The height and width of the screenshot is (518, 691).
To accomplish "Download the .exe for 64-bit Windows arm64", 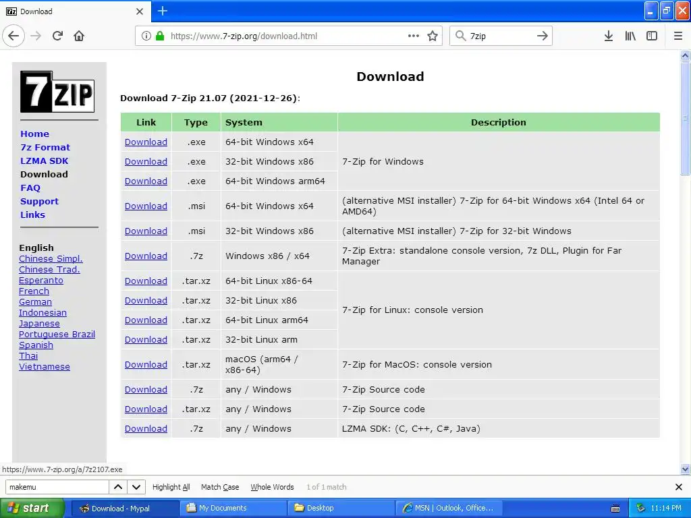I will click(x=146, y=181).
